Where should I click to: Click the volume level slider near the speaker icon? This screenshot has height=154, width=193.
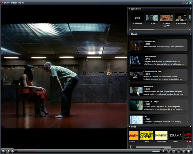[156, 151]
